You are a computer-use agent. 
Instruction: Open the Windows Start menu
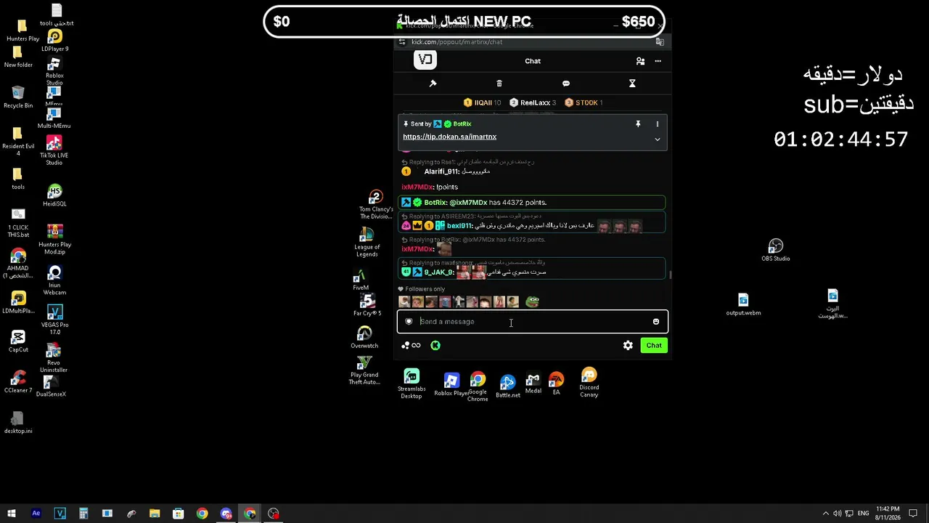[12, 514]
